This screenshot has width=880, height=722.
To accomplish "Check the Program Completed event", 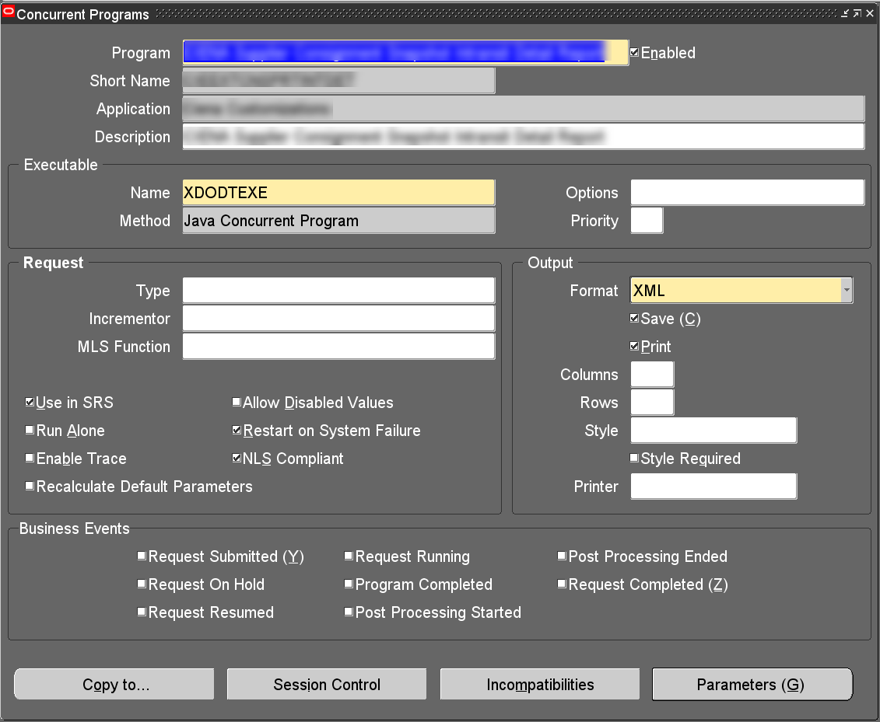I will click(349, 584).
